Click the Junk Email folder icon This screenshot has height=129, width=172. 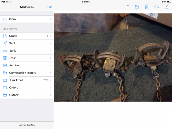[5, 80]
